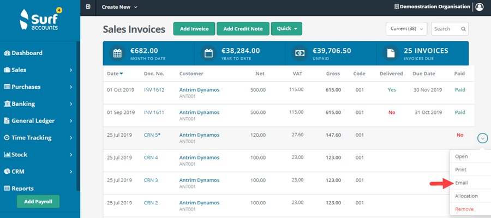Open the Current (38) filter dropdown
The height and width of the screenshot is (218, 491).
406,29
